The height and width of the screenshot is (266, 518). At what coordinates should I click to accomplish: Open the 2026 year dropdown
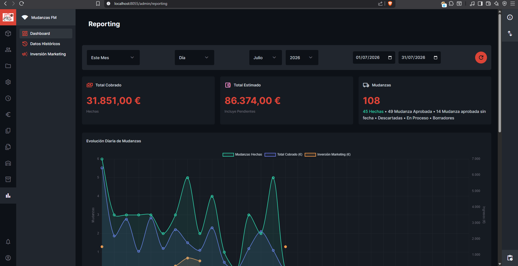302,58
